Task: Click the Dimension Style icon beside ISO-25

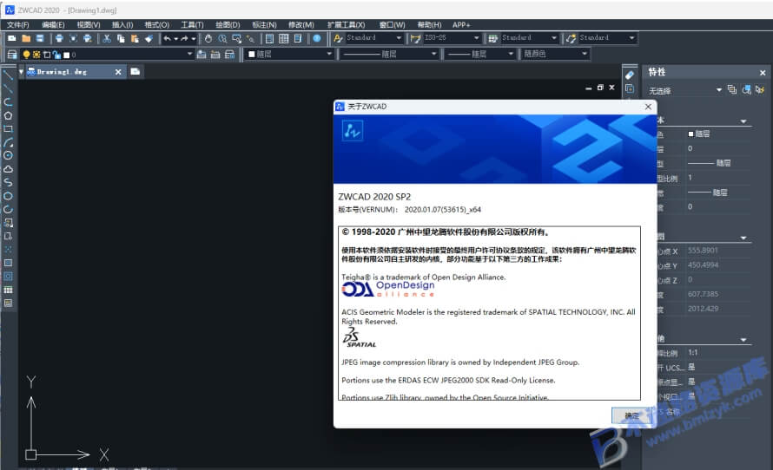Action: (x=415, y=38)
